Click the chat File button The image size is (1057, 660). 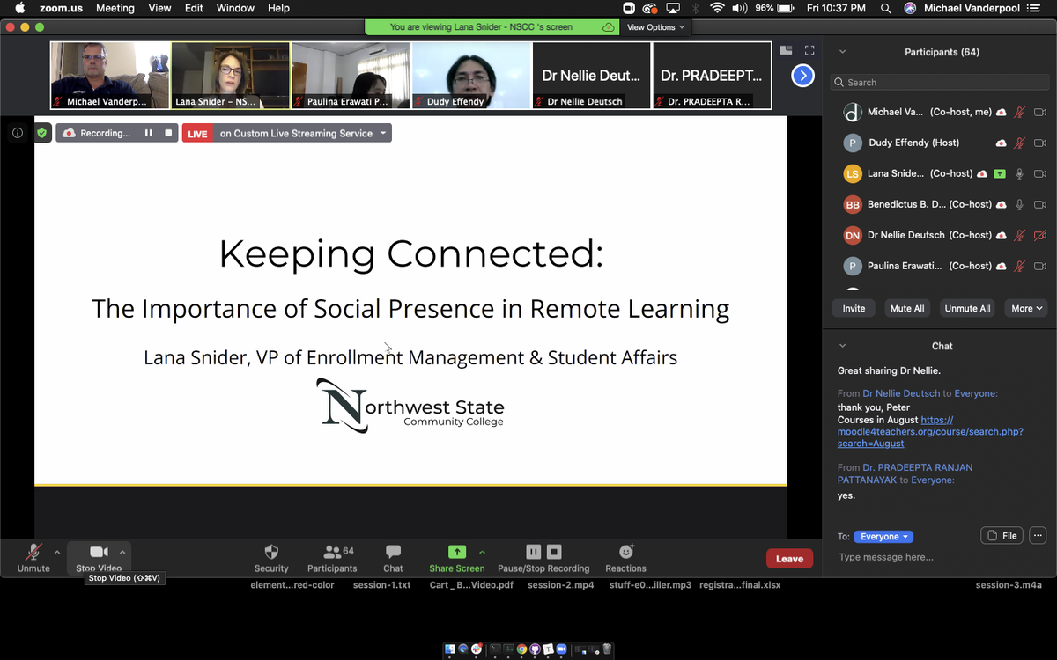pos(1002,535)
